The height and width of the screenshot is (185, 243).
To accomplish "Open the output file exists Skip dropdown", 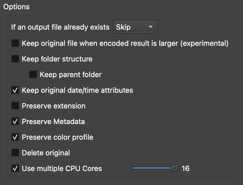I will (x=135, y=27).
